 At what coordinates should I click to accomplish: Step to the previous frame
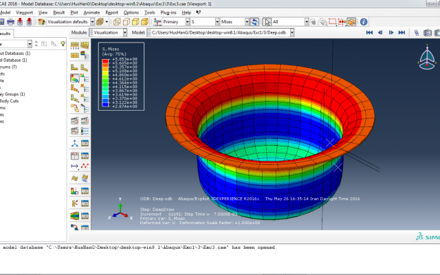coord(380,32)
